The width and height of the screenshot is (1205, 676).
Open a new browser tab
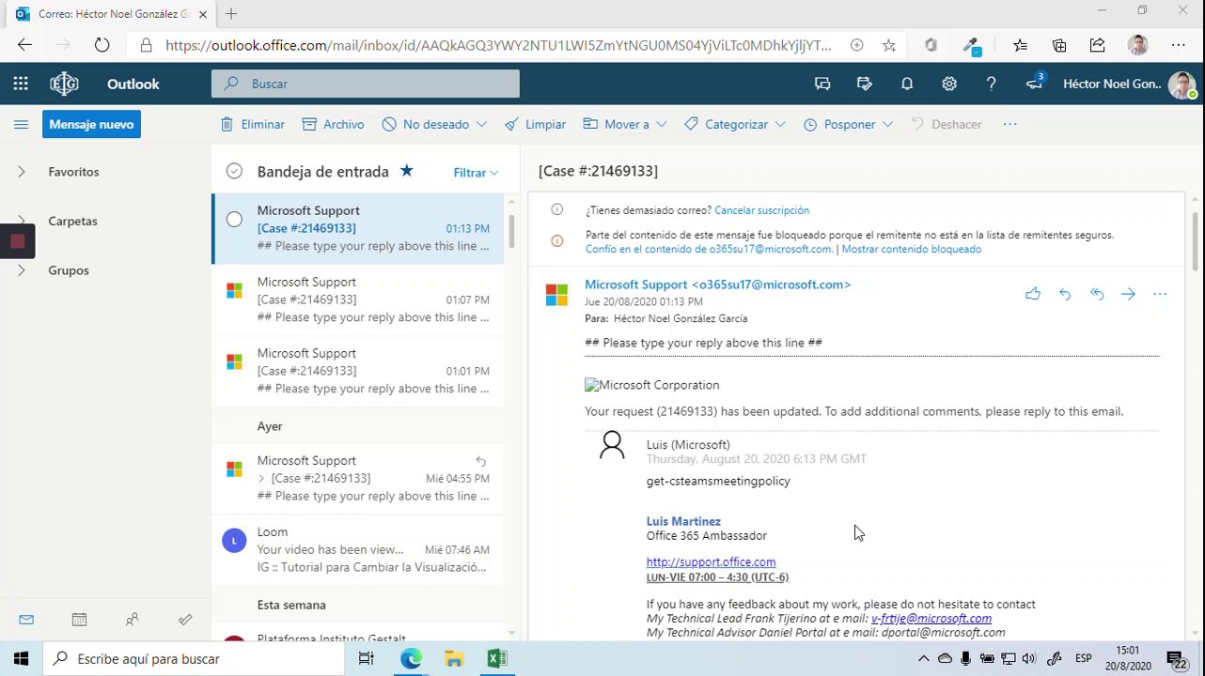[x=231, y=13]
